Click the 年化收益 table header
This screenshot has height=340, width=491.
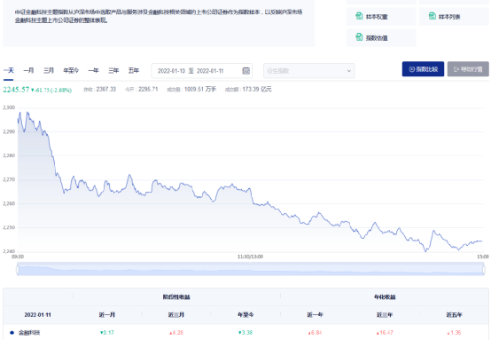[x=385, y=297]
